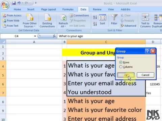Launch Text to Columns wizard
The width and height of the screenshot is (162, 121).
[x=145, y=21]
